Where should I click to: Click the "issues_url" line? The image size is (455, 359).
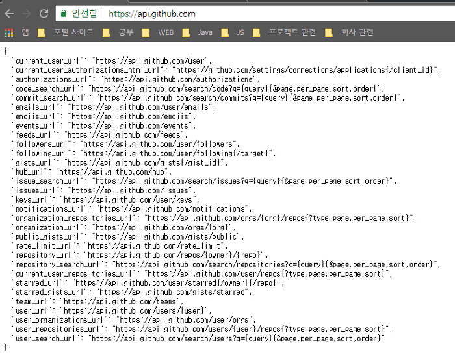point(104,190)
